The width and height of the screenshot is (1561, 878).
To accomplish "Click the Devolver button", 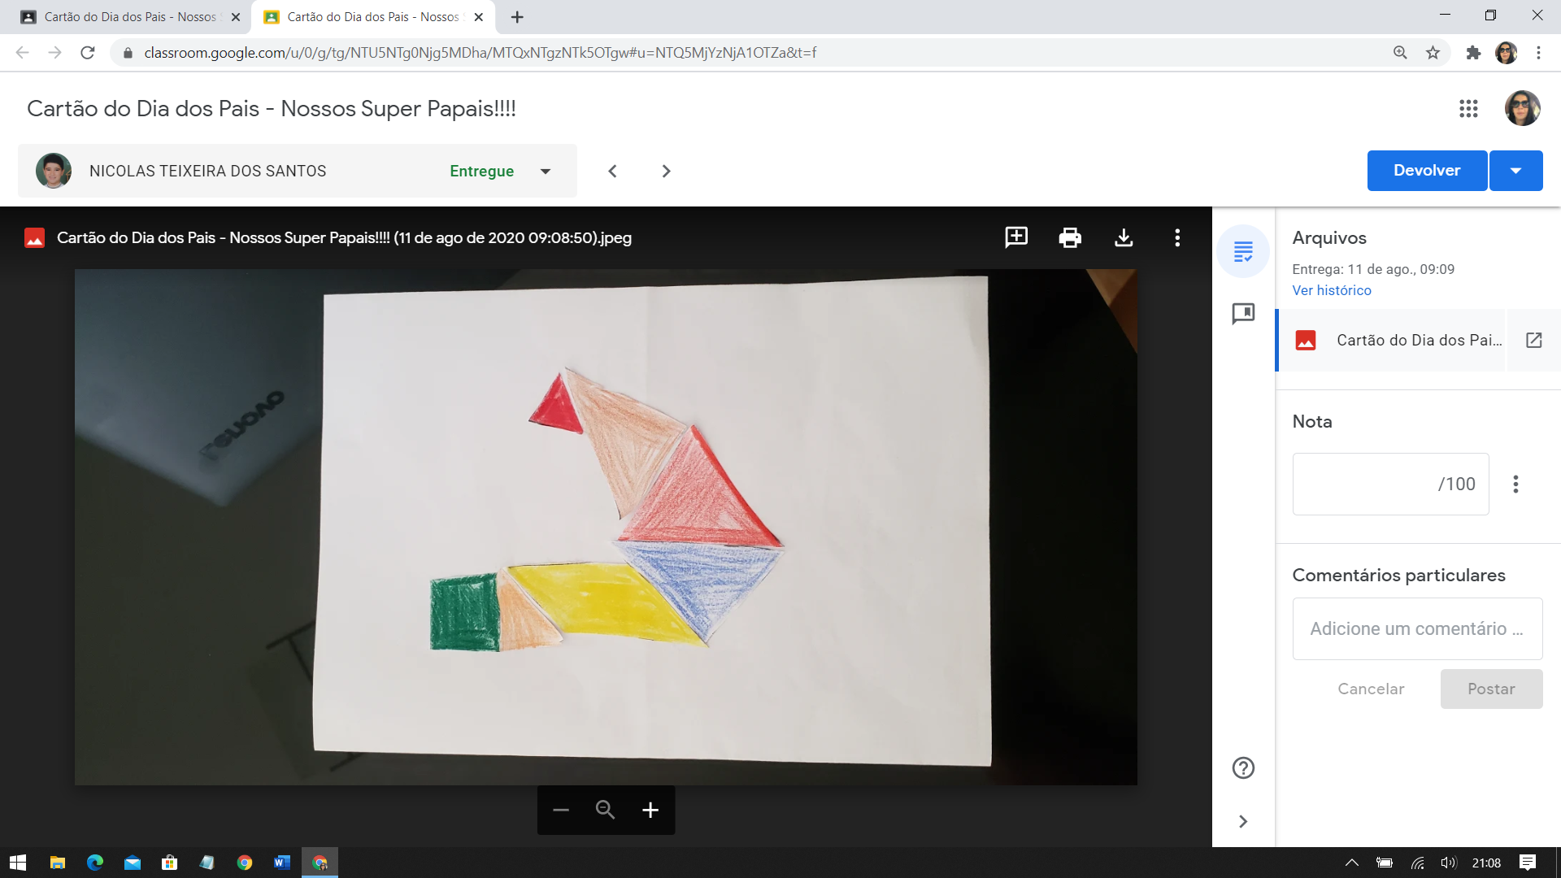I will point(1427,171).
